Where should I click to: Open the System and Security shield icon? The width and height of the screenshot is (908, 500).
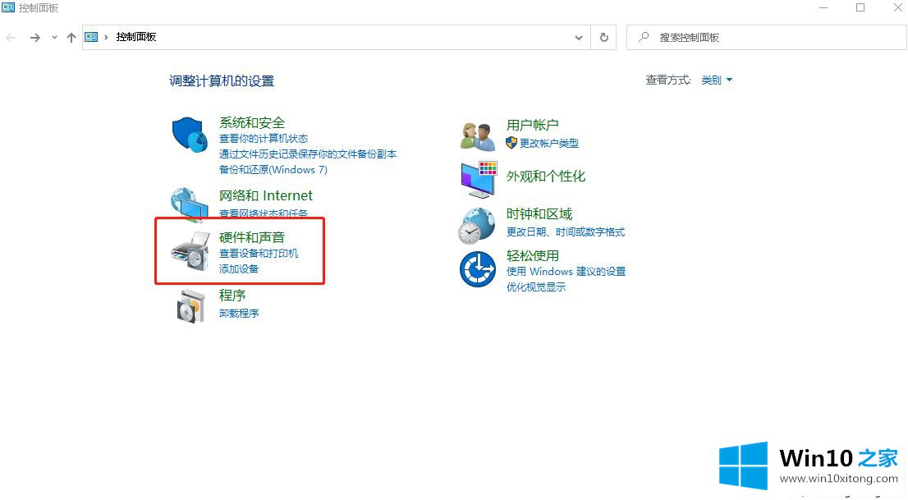[x=190, y=135]
